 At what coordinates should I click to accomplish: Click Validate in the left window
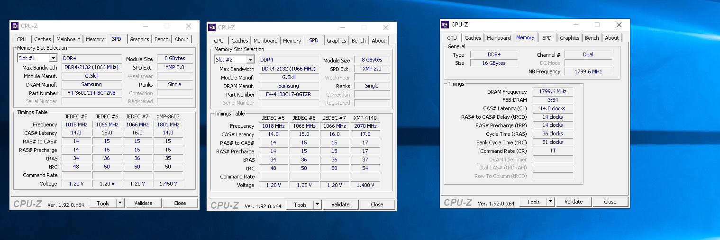[143, 203]
